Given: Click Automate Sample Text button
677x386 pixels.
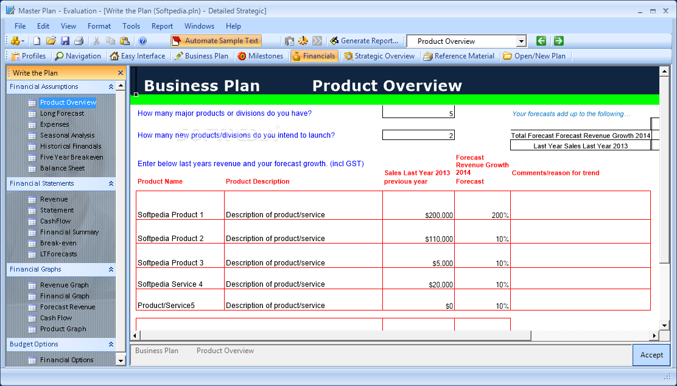Looking at the screenshot, I should click(x=216, y=41).
